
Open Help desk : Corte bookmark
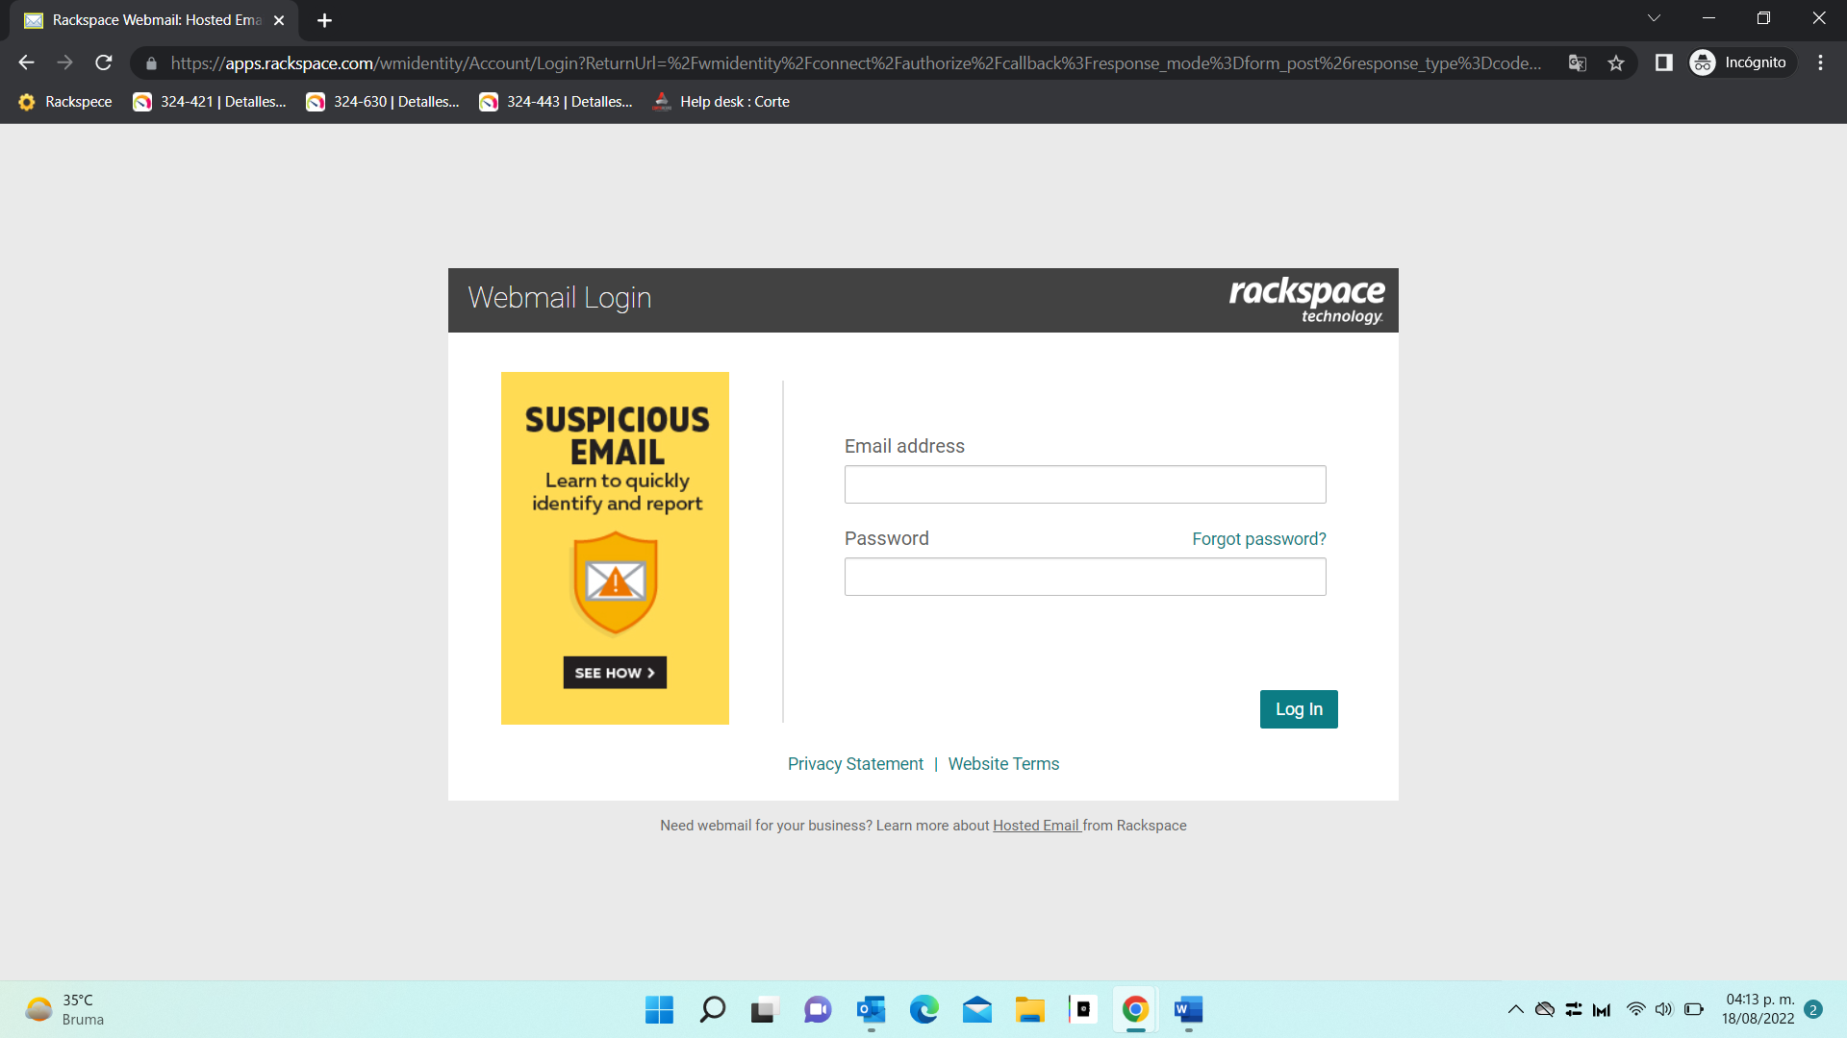[x=721, y=102]
